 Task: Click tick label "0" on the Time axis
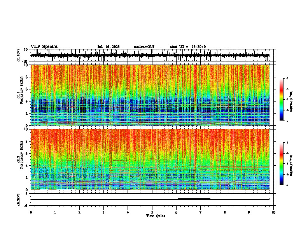(x=31, y=212)
